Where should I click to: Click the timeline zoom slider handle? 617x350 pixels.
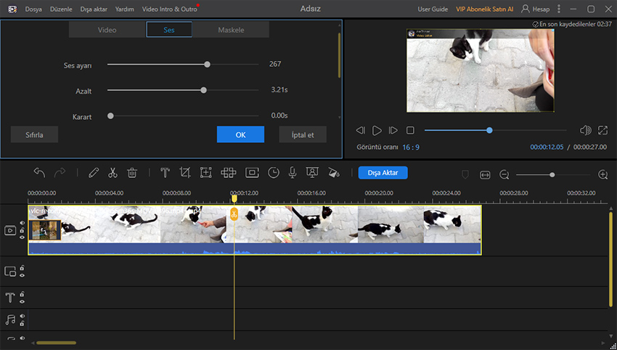552,175
